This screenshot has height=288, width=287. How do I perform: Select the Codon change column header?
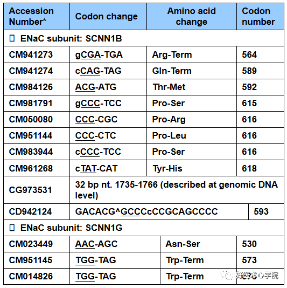pos(108,17)
